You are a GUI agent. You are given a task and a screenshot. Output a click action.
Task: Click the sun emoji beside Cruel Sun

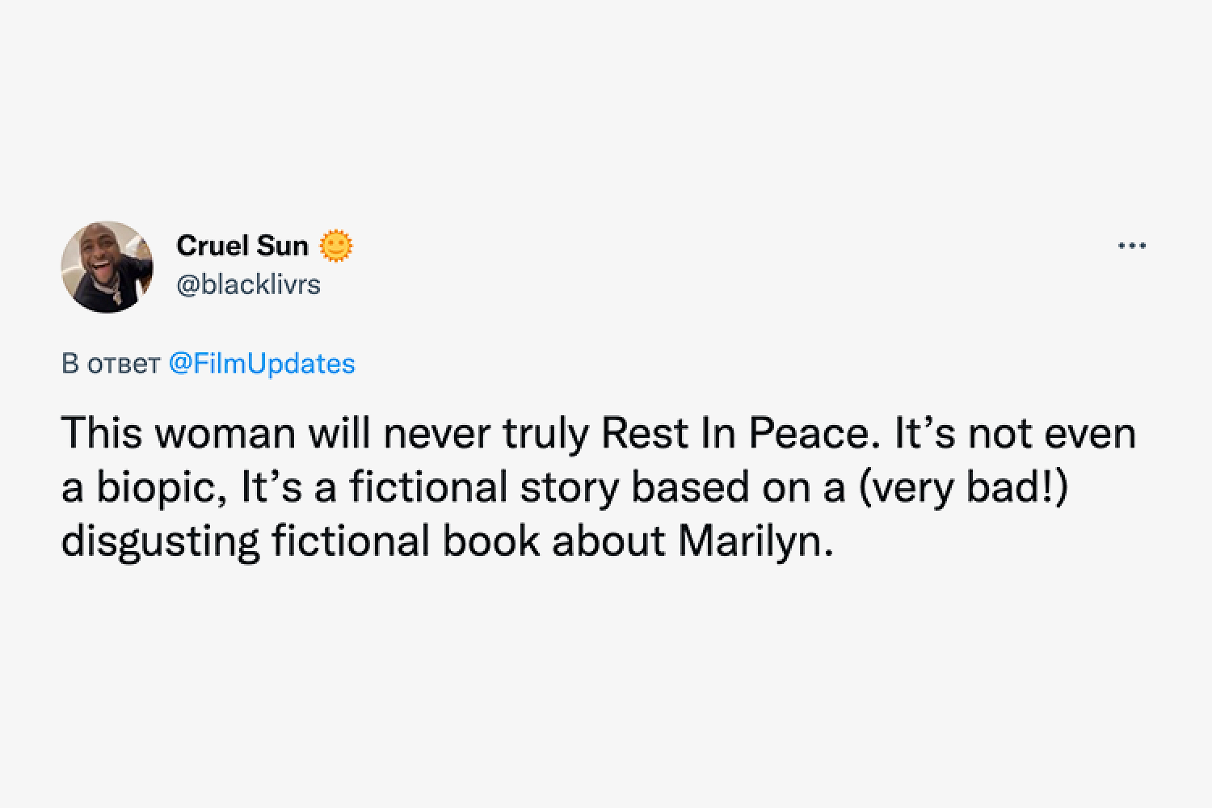(x=336, y=246)
